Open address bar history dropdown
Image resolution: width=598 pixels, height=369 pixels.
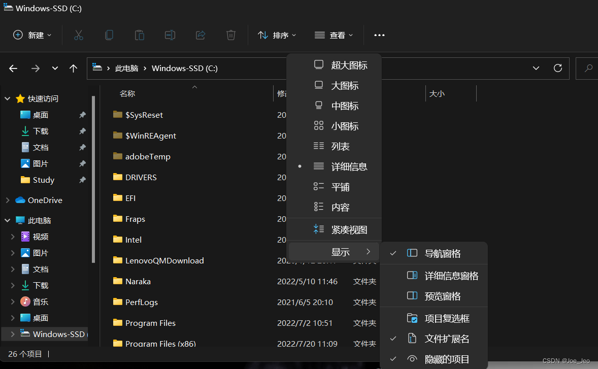pyautogui.click(x=536, y=68)
